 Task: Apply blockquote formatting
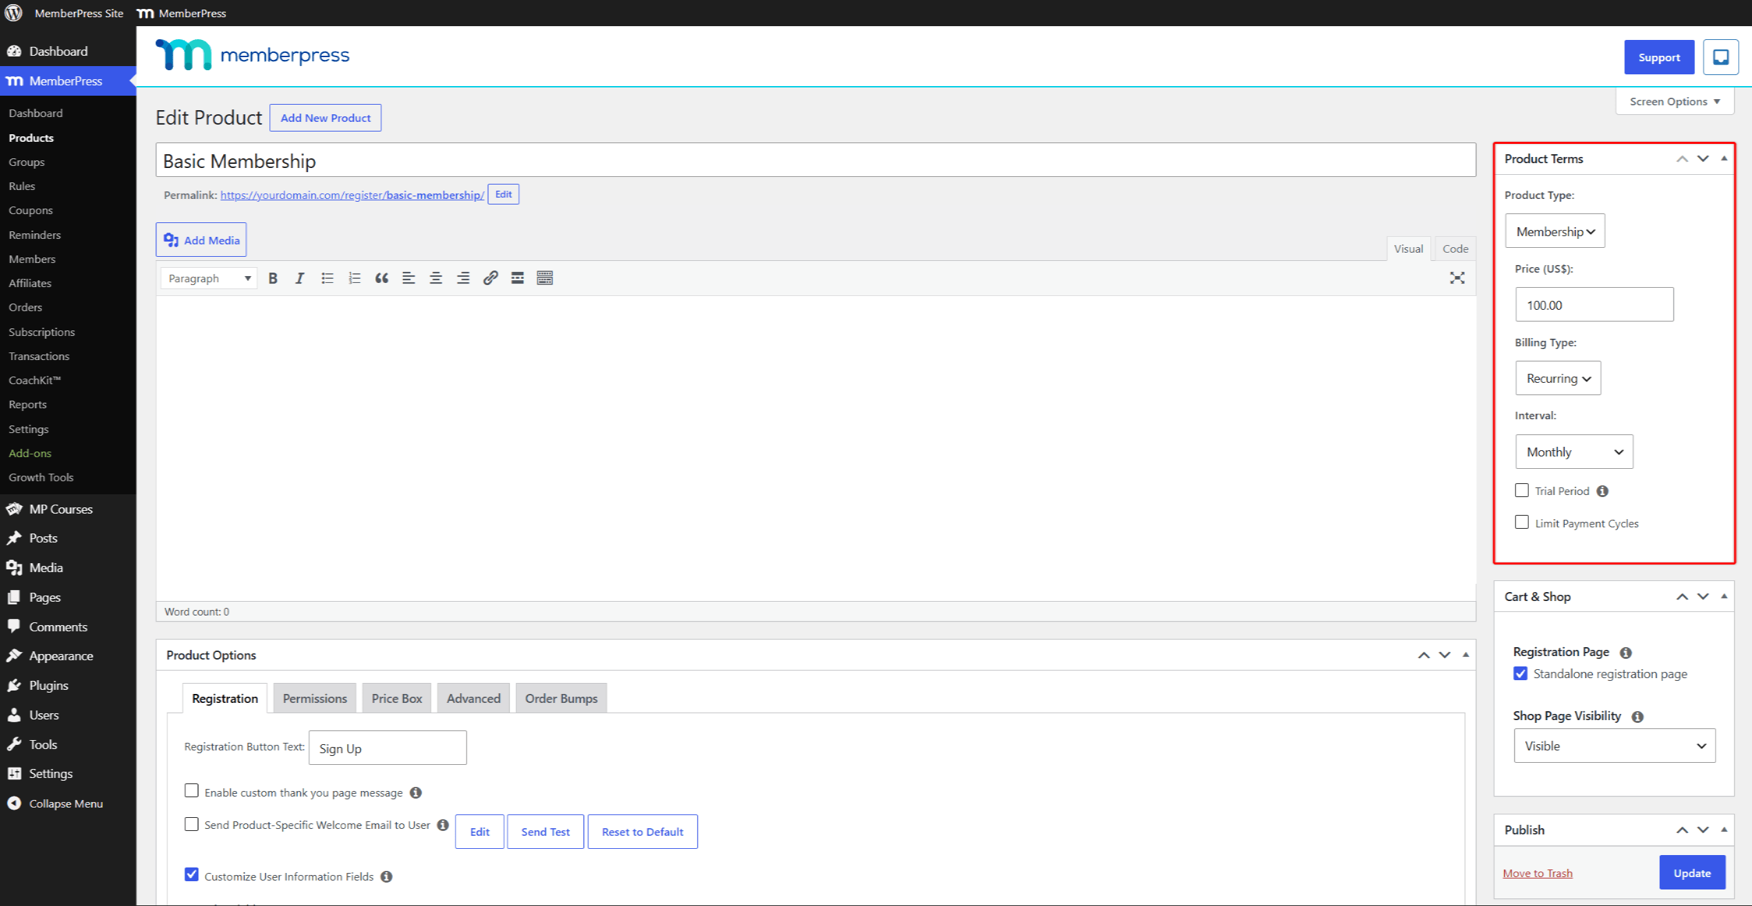(x=382, y=278)
